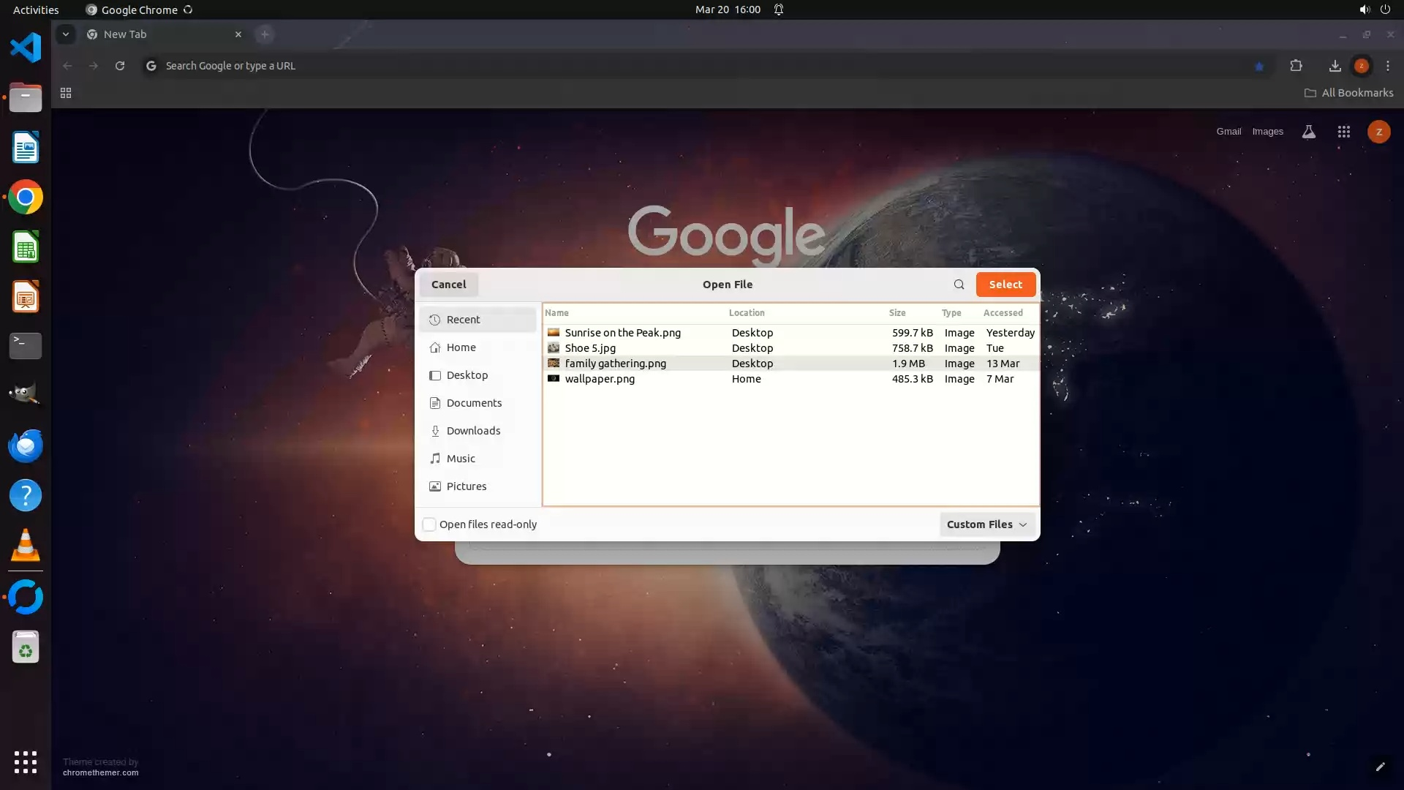
Task: Sort files by the Size column header
Action: (x=897, y=313)
